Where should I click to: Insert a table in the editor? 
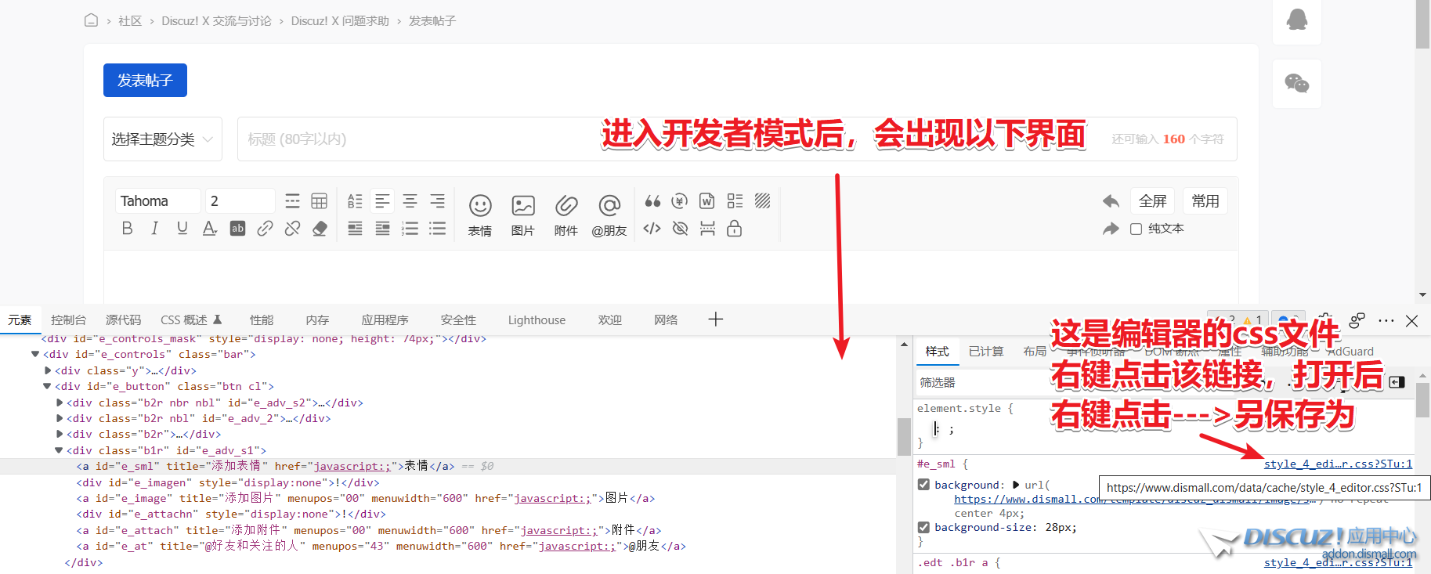tap(319, 201)
